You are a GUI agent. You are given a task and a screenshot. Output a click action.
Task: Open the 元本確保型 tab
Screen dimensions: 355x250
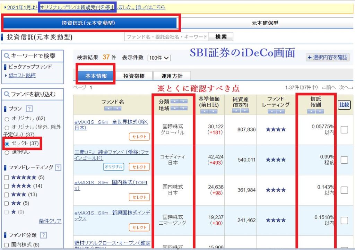coord(265,23)
